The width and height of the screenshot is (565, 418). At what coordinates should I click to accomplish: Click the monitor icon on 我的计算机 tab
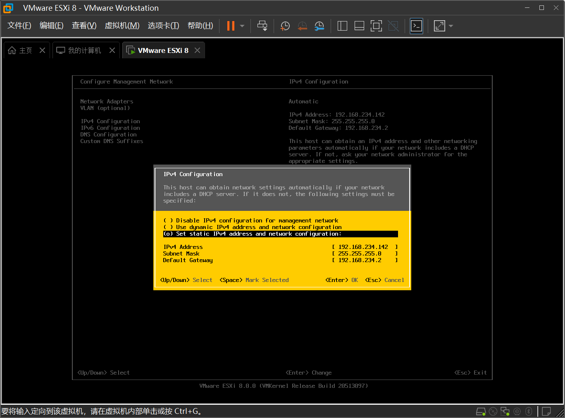tap(61, 50)
